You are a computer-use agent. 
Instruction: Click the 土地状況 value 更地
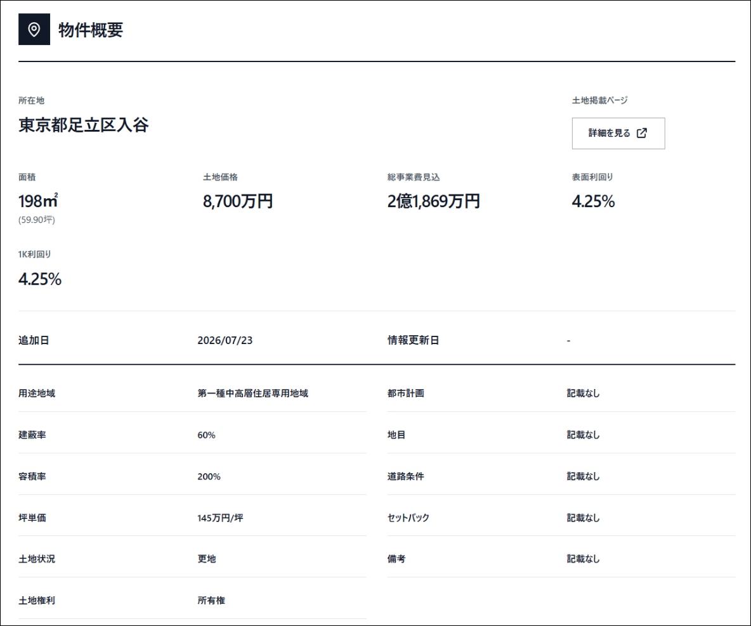coord(206,559)
